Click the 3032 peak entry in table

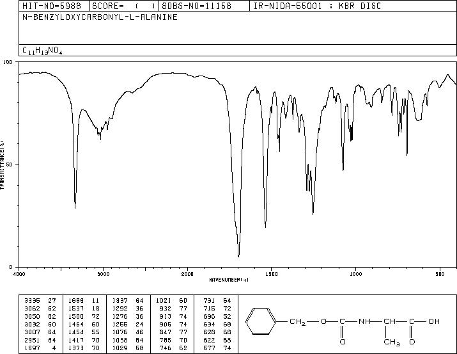pos(40,324)
